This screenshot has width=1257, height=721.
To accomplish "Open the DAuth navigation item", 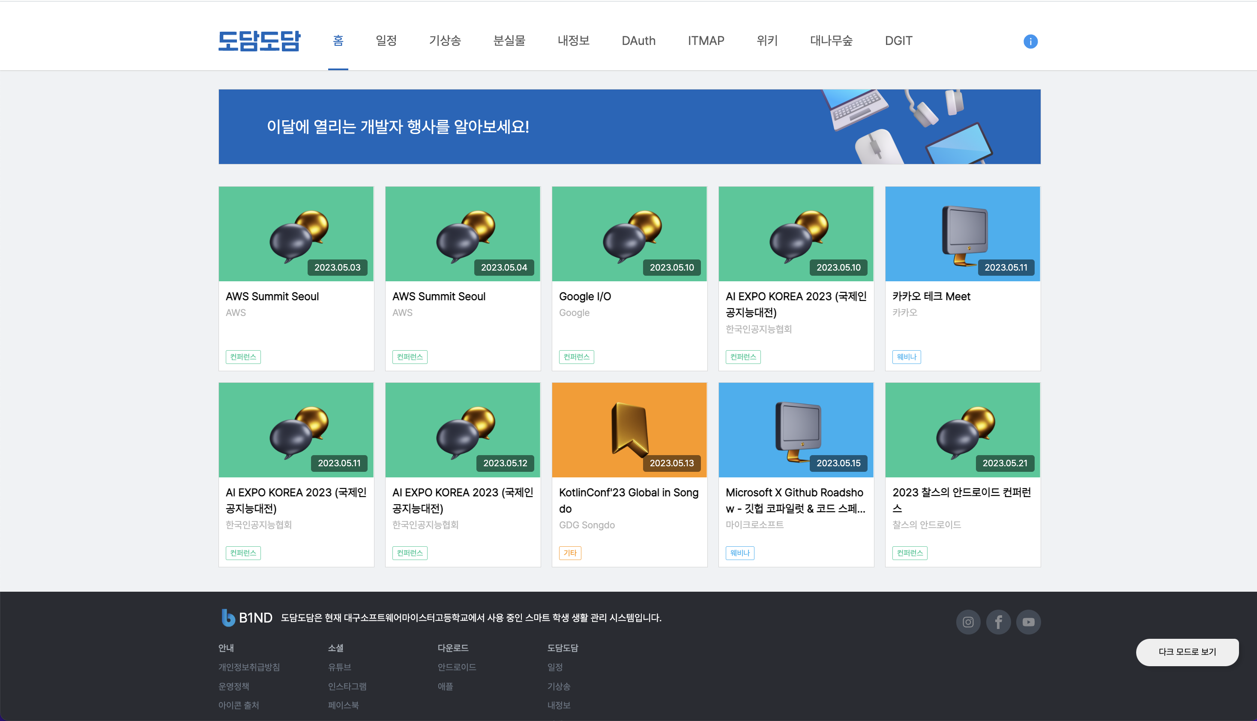I will click(x=638, y=41).
